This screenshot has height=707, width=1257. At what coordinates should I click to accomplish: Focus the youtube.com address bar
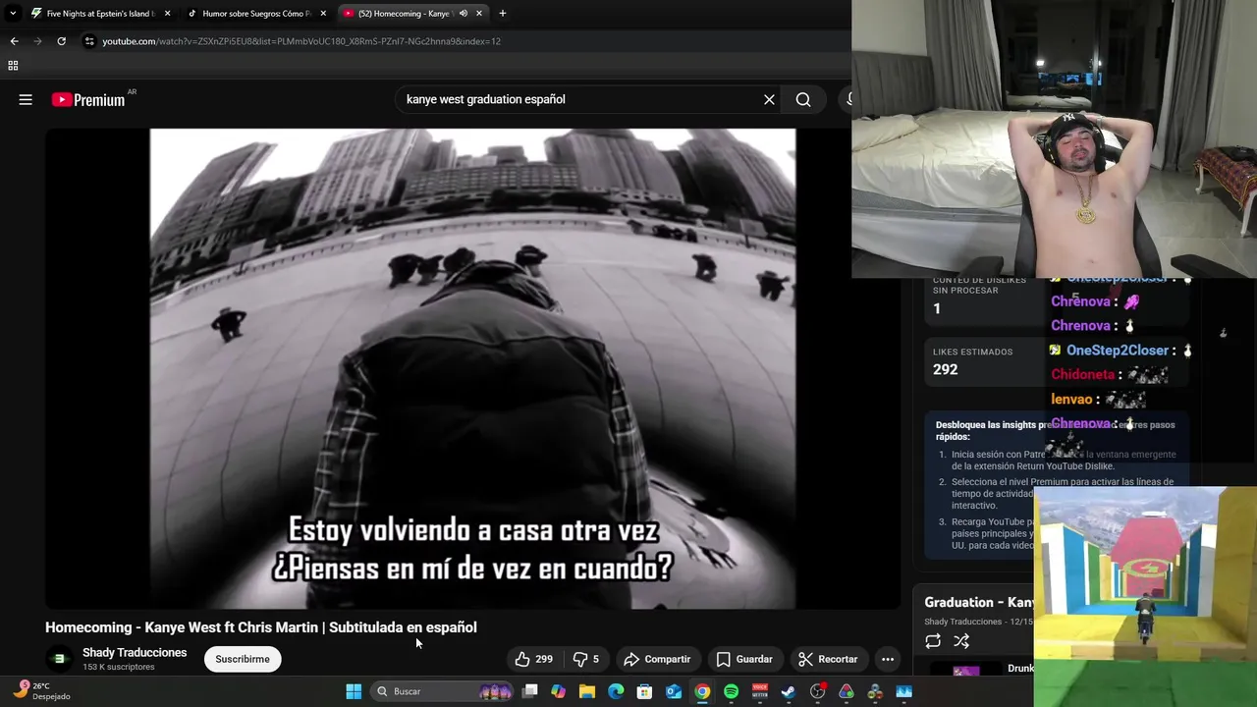click(301, 41)
